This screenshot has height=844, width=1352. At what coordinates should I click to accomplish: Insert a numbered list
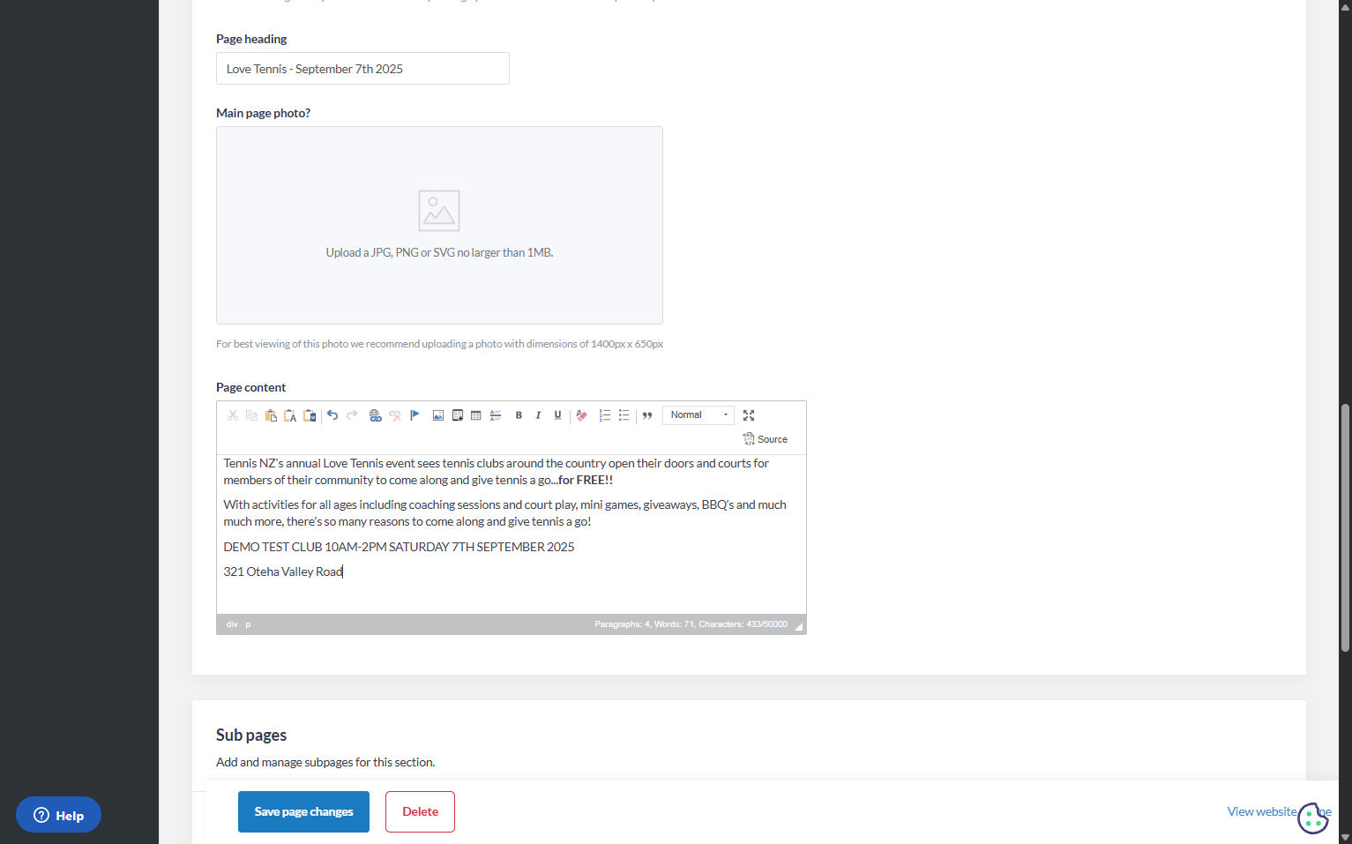(605, 415)
